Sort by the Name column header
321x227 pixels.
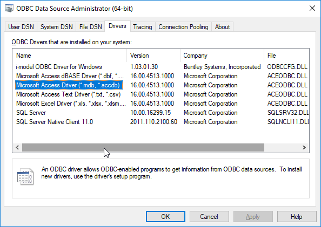(70, 56)
